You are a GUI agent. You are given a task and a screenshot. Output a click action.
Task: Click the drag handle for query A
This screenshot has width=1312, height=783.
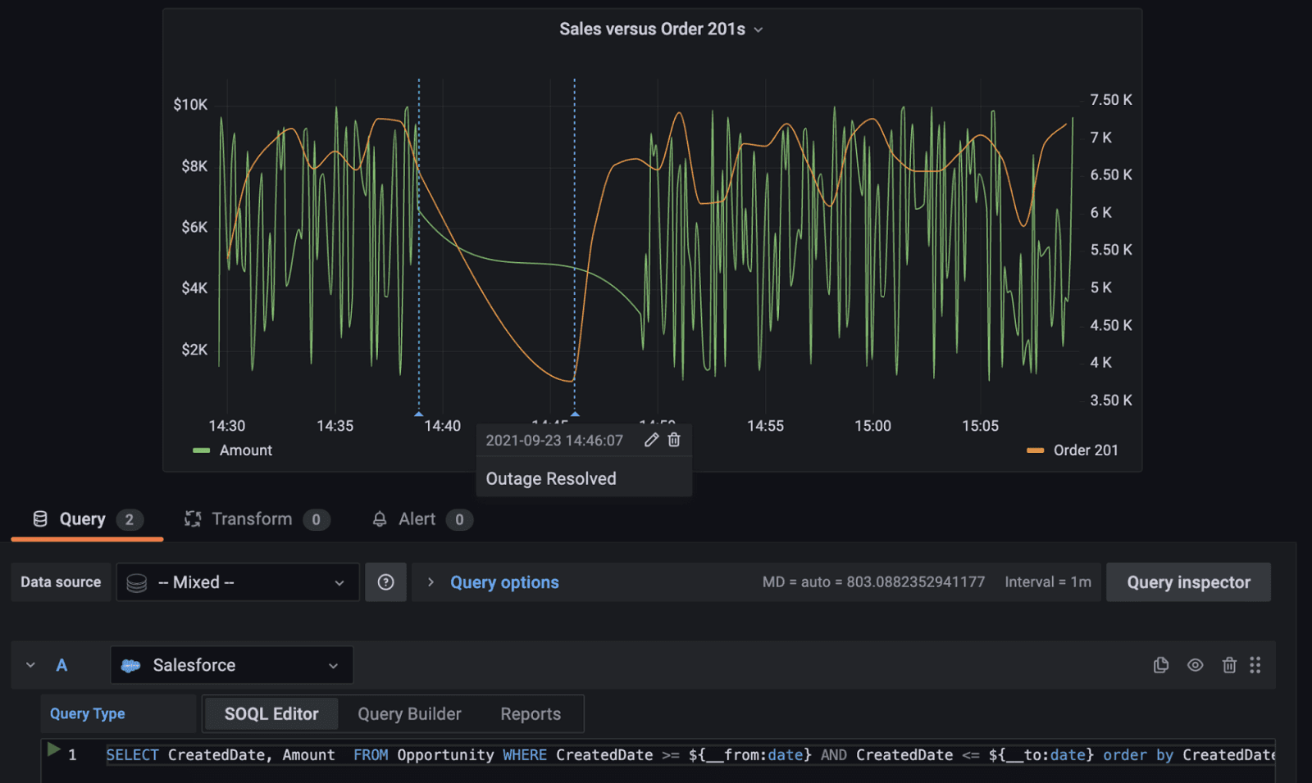point(1255,665)
